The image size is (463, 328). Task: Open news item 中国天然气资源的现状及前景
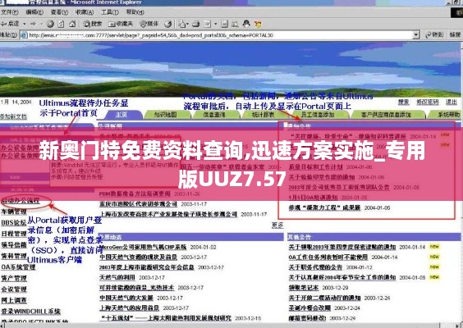(x=138, y=257)
